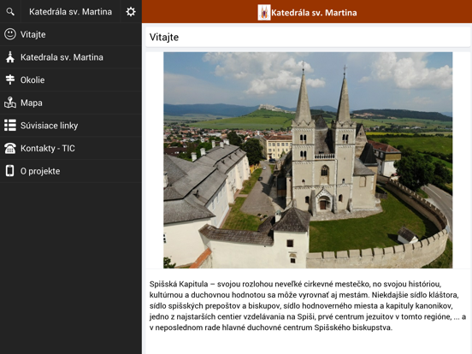Screen dimensions: 472x354
Task: Click the signpost icon for Okolie
Action: pyautogui.click(x=10, y=80)
